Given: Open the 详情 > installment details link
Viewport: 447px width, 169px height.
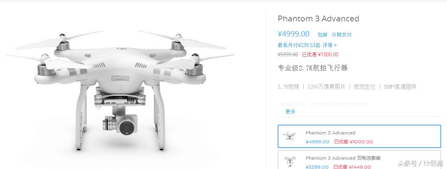Looking at the screenshot, I should [329, 45].
